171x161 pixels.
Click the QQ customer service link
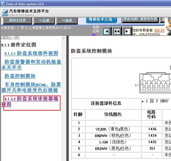tap(159, 30)
